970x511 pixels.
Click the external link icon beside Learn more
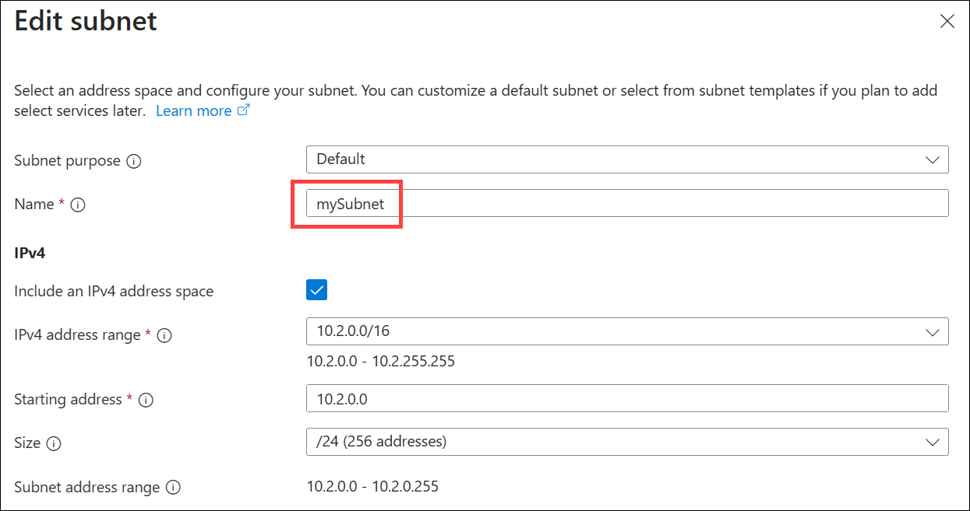tap(244, 110)
